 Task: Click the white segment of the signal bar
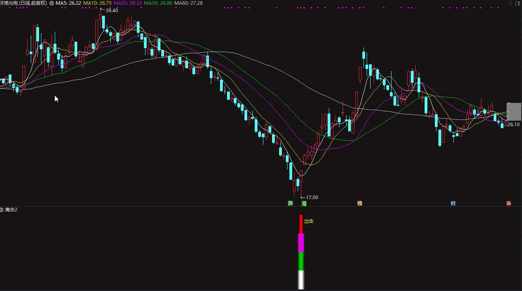[x=301, y=280]
